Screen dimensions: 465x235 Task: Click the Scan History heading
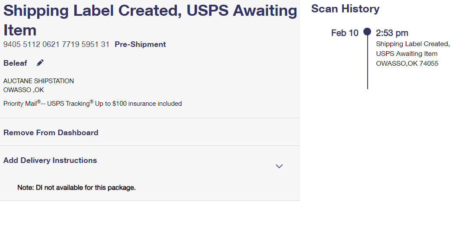pos(345,9)
